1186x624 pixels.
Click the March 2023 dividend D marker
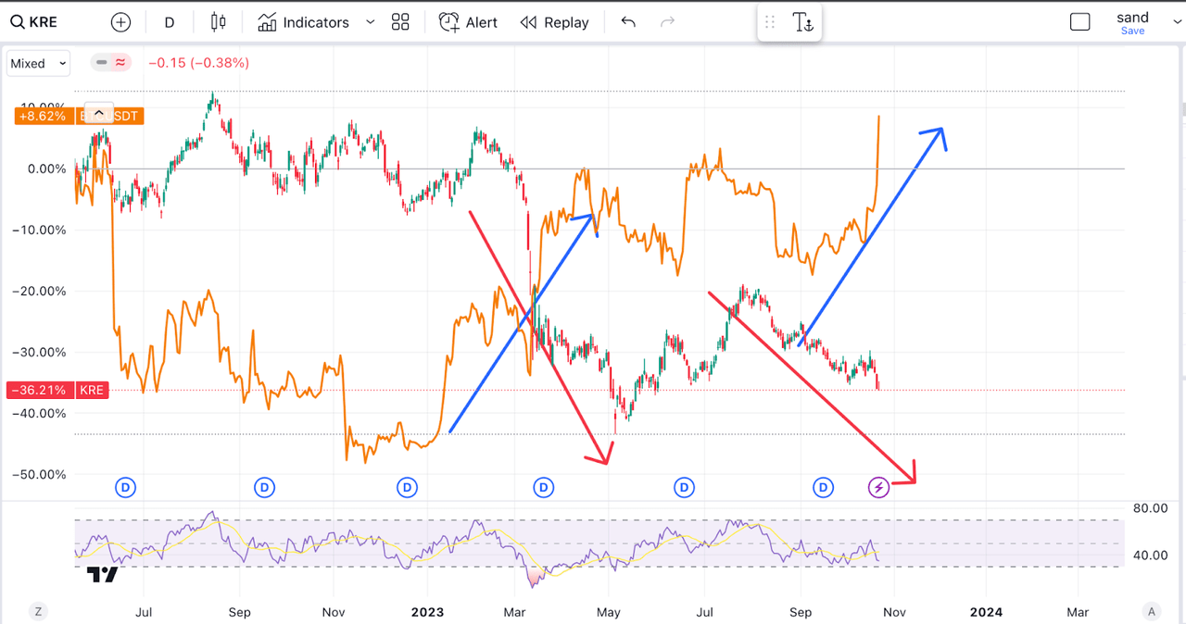click(x=544, y=487)
